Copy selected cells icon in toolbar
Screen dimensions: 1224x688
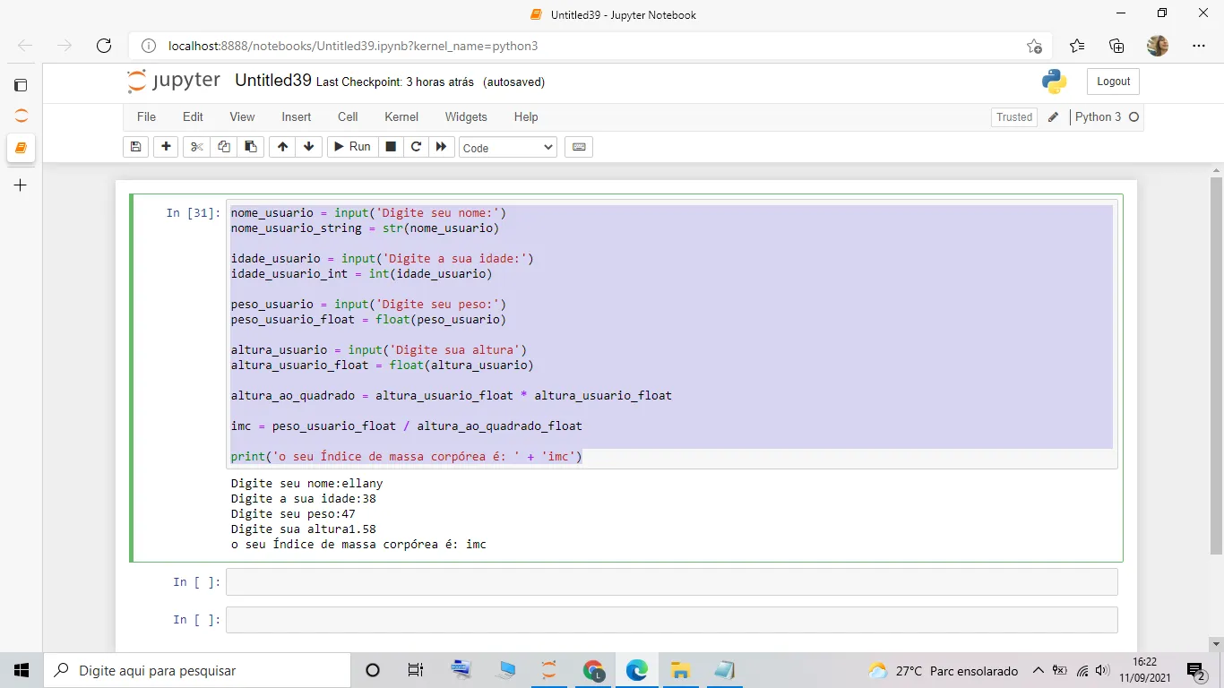tap(224, 147)
